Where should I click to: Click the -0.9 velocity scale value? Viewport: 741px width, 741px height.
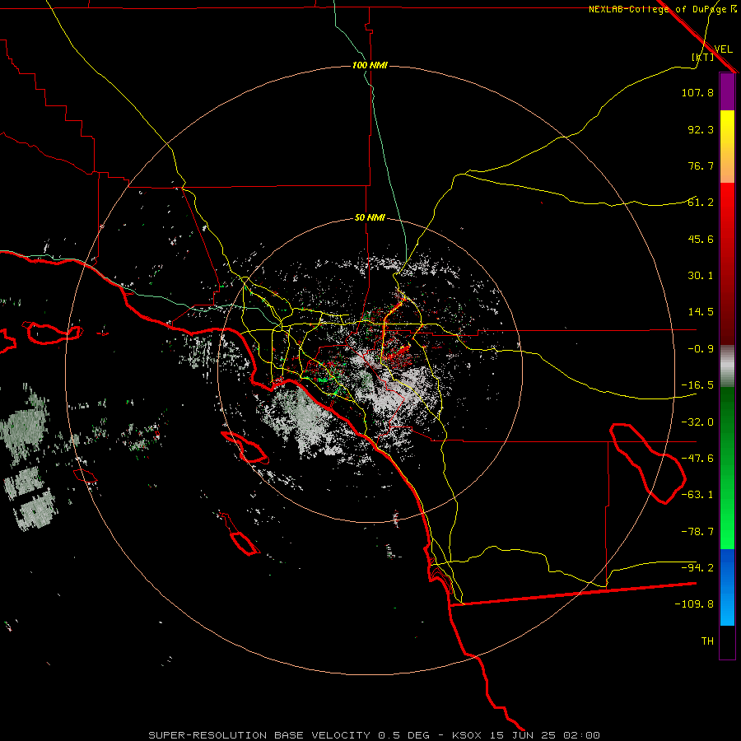click(701, 349)
